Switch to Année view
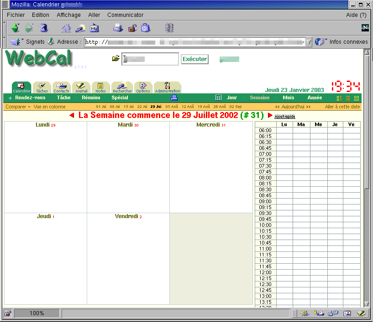Viewport: 373px width, 322px height. 315,97
